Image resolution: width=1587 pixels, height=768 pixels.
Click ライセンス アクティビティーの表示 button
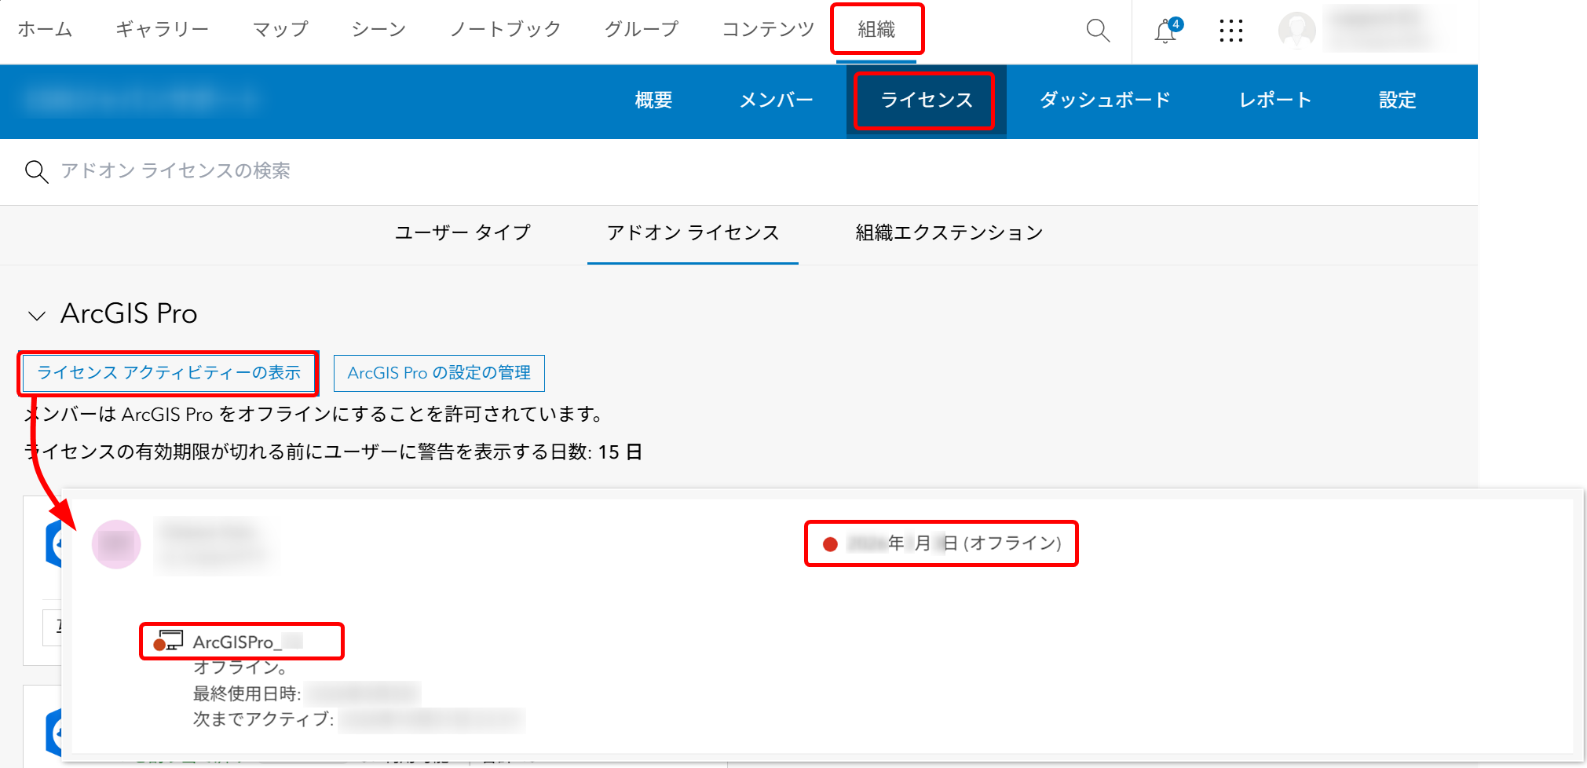(x=169, y=373)
